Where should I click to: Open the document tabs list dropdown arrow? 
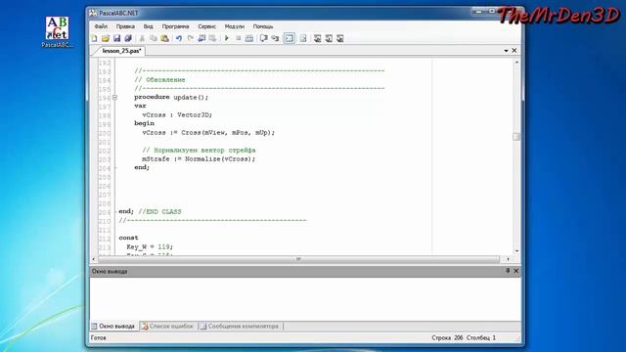tap(506, 51)
